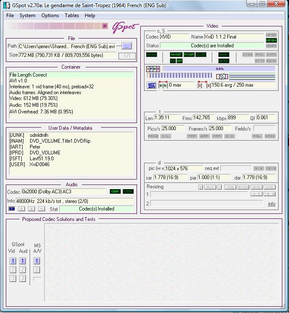
Task: Click the purple gradient progress strip
Action: 58,26
